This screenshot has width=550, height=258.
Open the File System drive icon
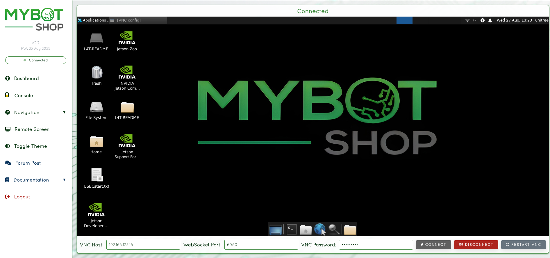[96, 107]
